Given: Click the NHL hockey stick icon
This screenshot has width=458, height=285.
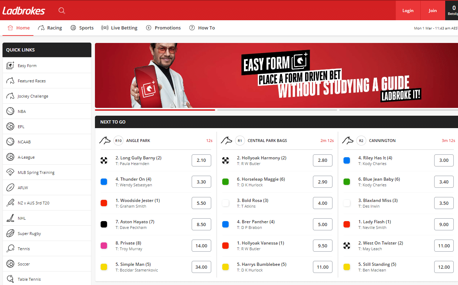Looking at the screenshot, I should click(x=10, y=218).
